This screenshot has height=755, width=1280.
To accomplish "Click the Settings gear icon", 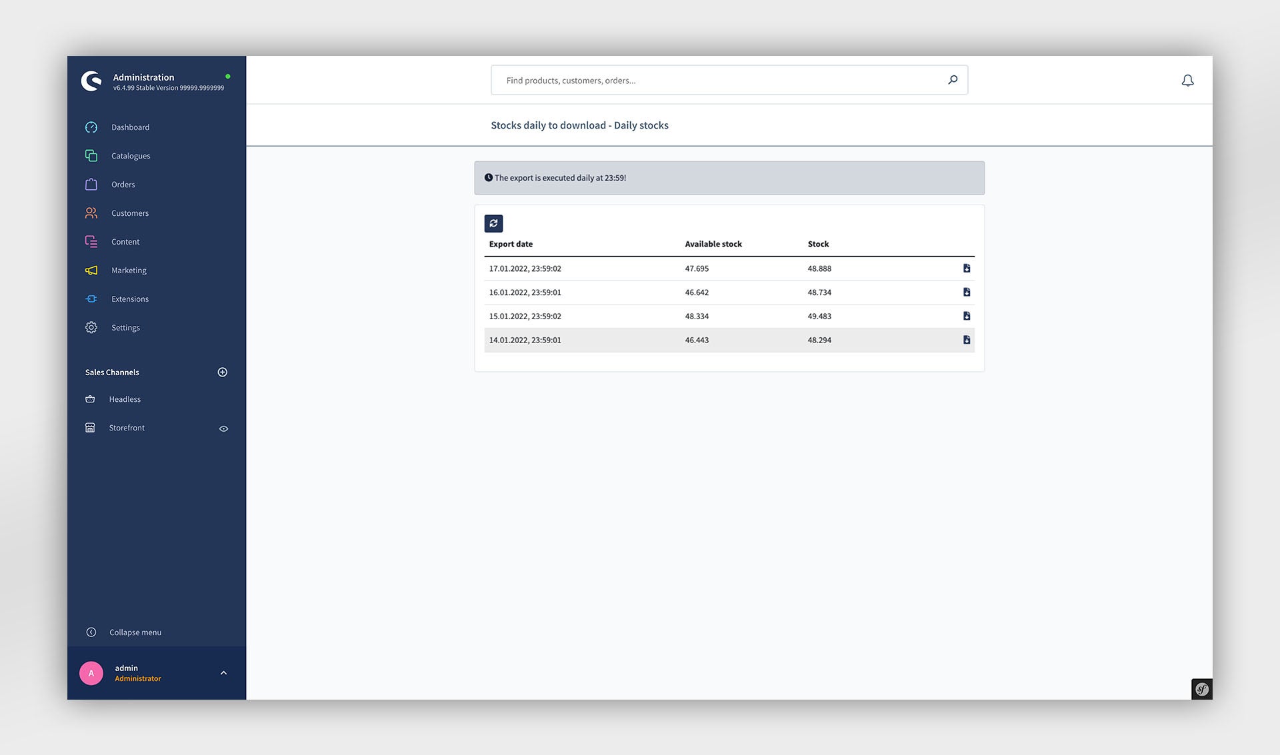I will 91,328.
